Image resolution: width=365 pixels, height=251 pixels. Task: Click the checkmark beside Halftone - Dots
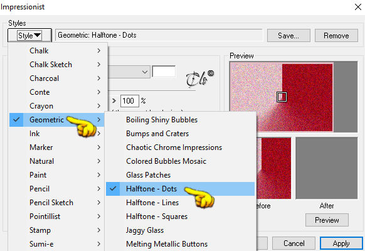pos(113,189)
